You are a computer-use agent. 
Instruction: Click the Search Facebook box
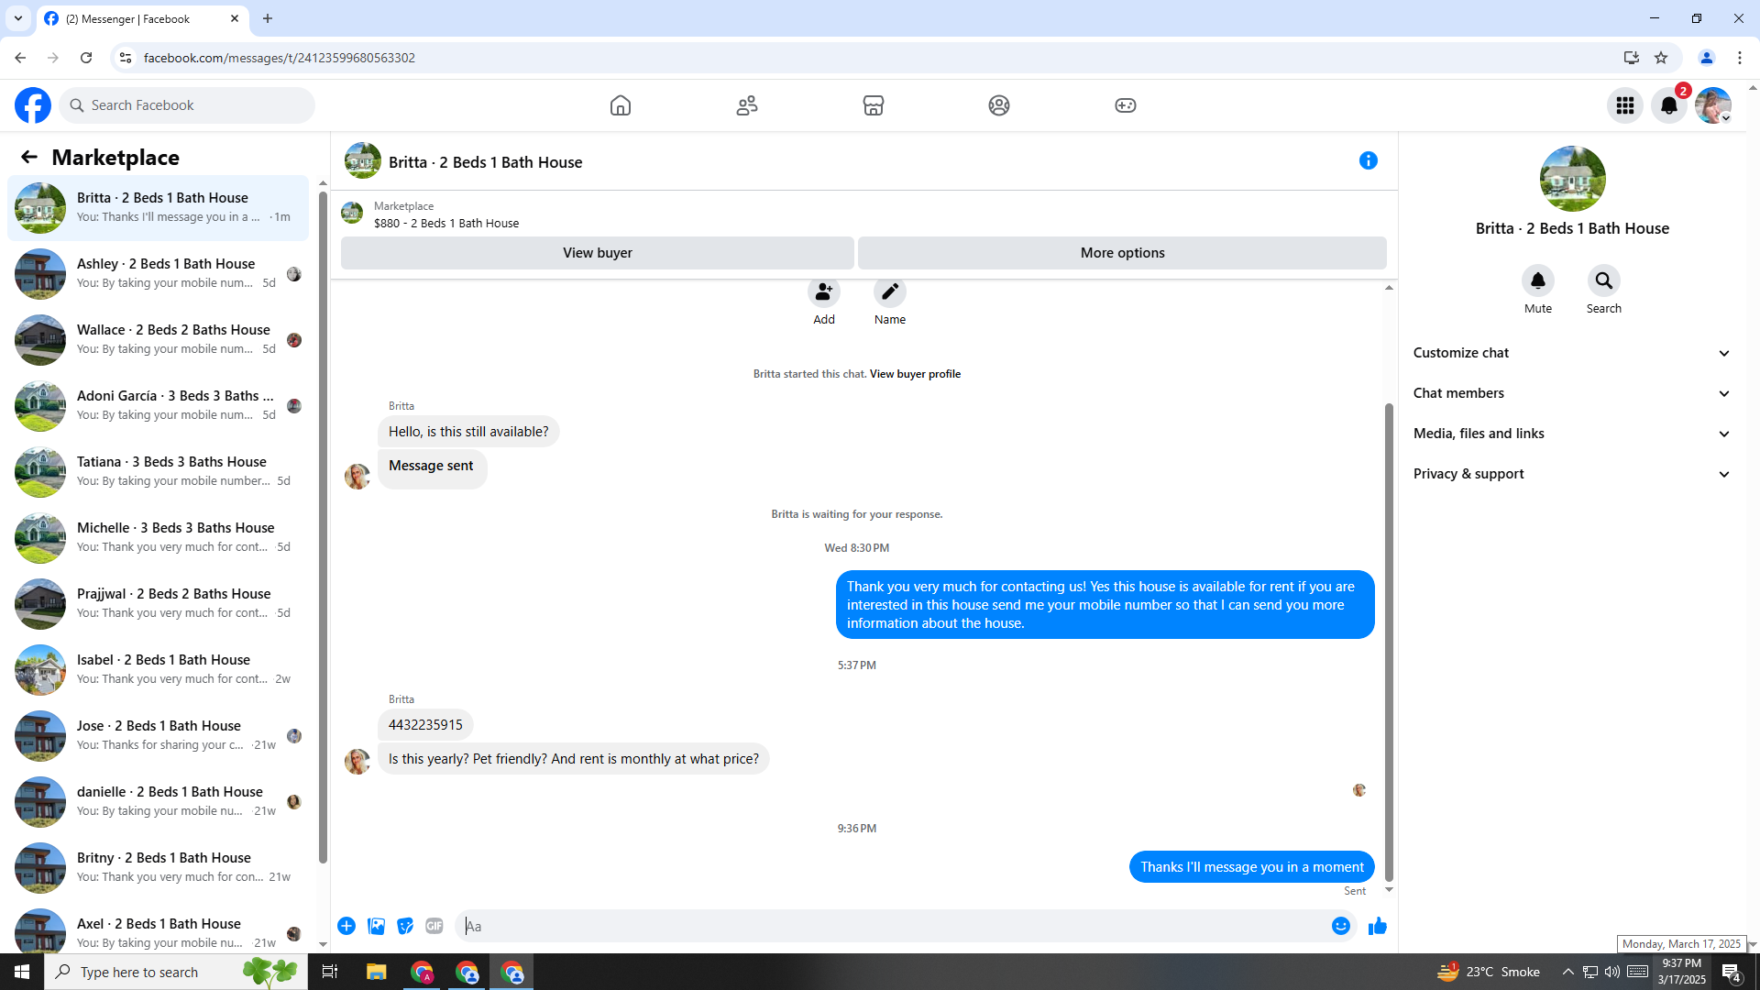click(x=188, y=105)
